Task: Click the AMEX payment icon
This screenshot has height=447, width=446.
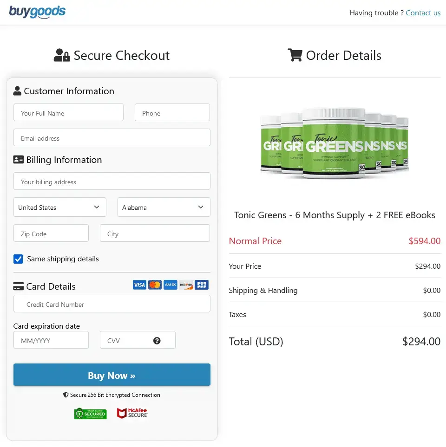Action: click(171, 285)
